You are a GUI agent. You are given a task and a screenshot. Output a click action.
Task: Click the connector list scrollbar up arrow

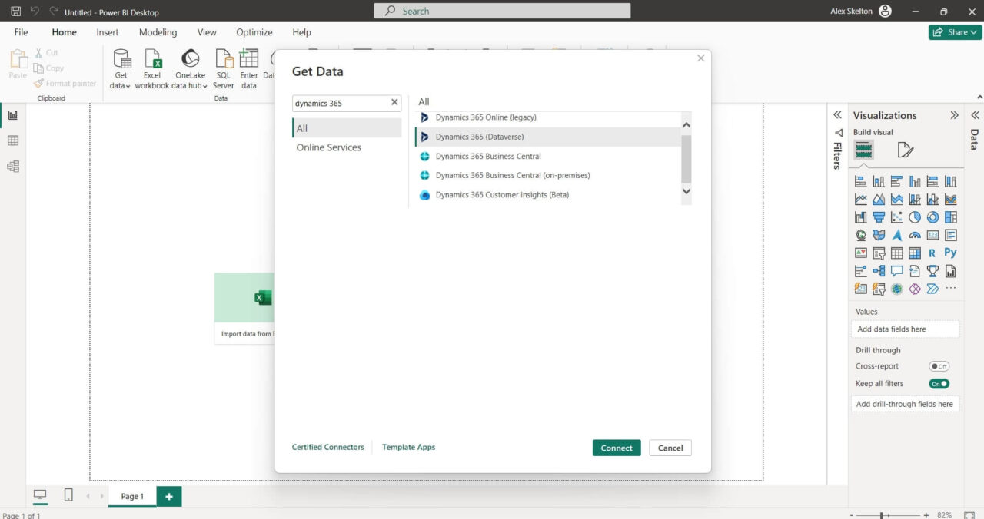pos(686,125)
